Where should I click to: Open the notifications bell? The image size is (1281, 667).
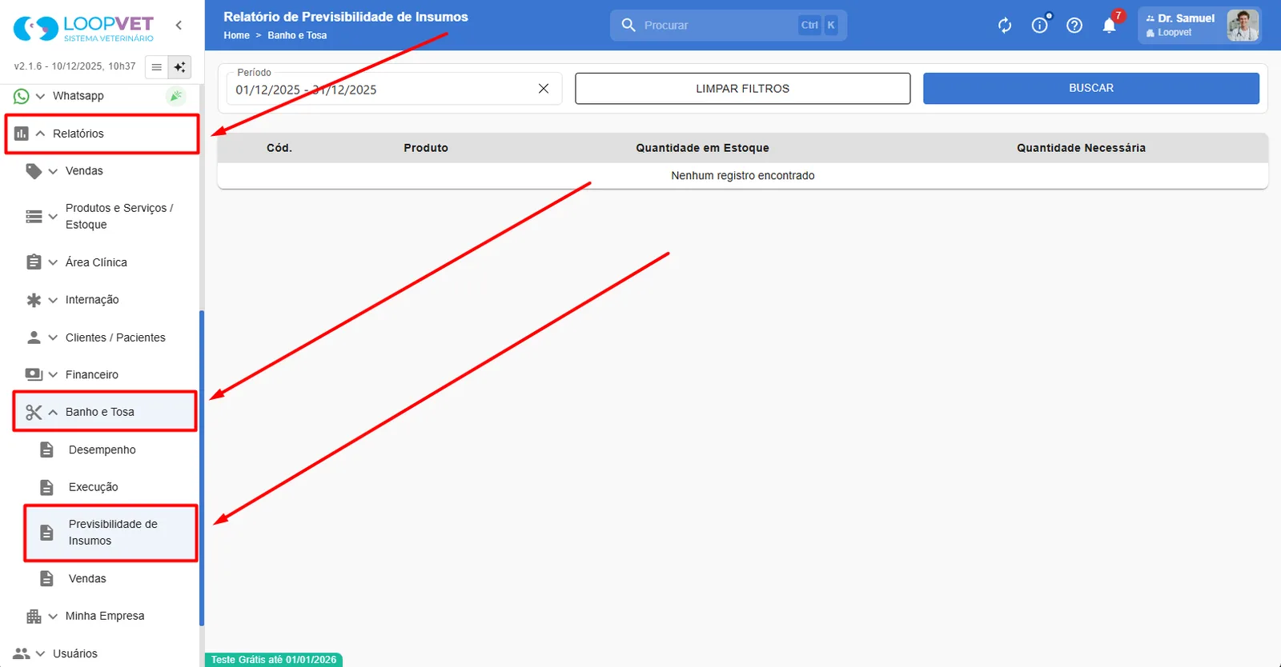1110,26
